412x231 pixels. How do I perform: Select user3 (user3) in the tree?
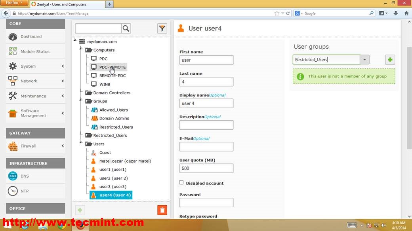[113, 187]
